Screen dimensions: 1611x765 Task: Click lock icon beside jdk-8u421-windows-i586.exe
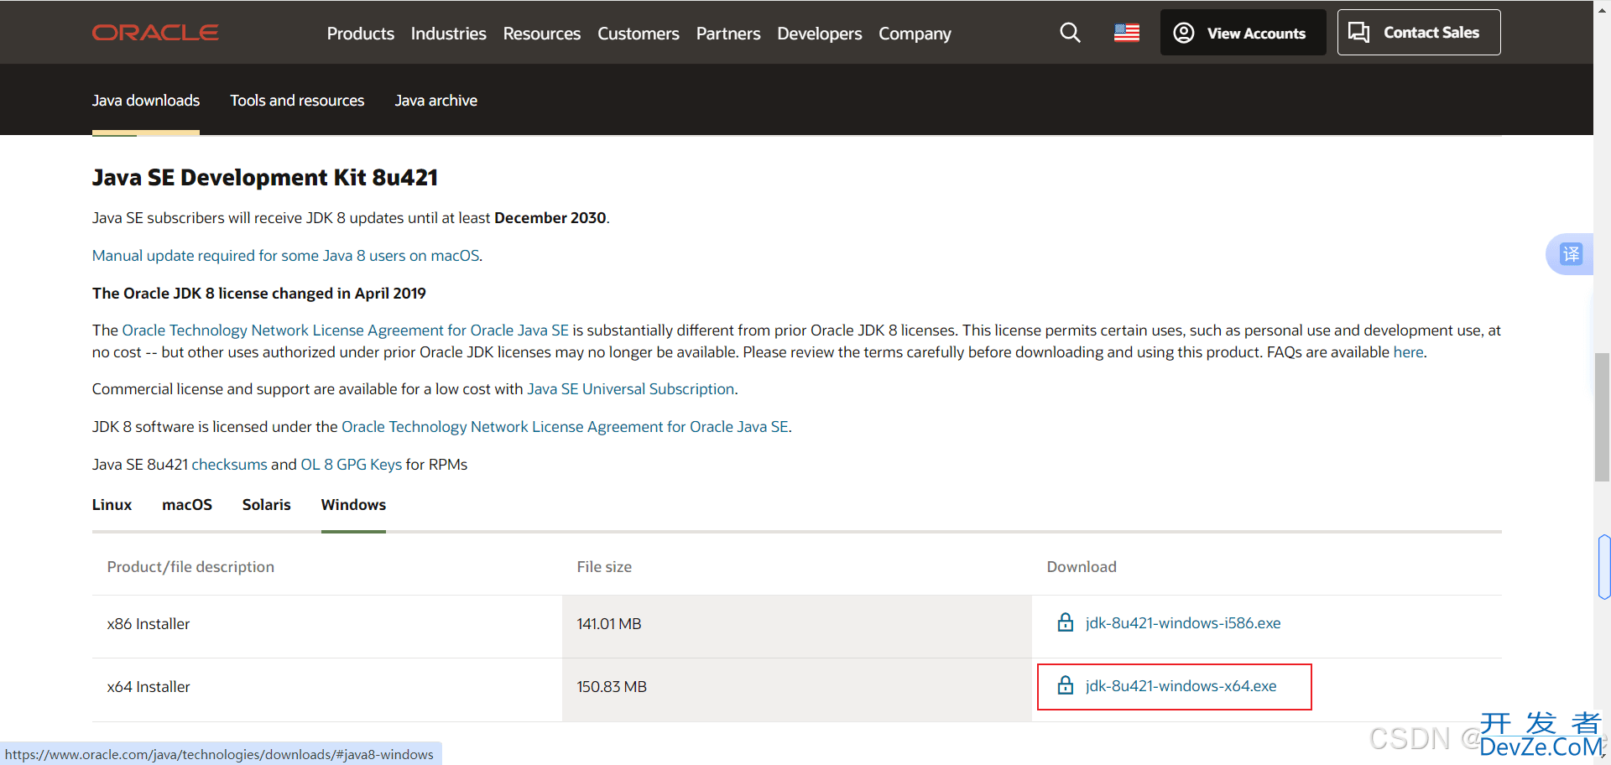click(x=1066, y=622)
